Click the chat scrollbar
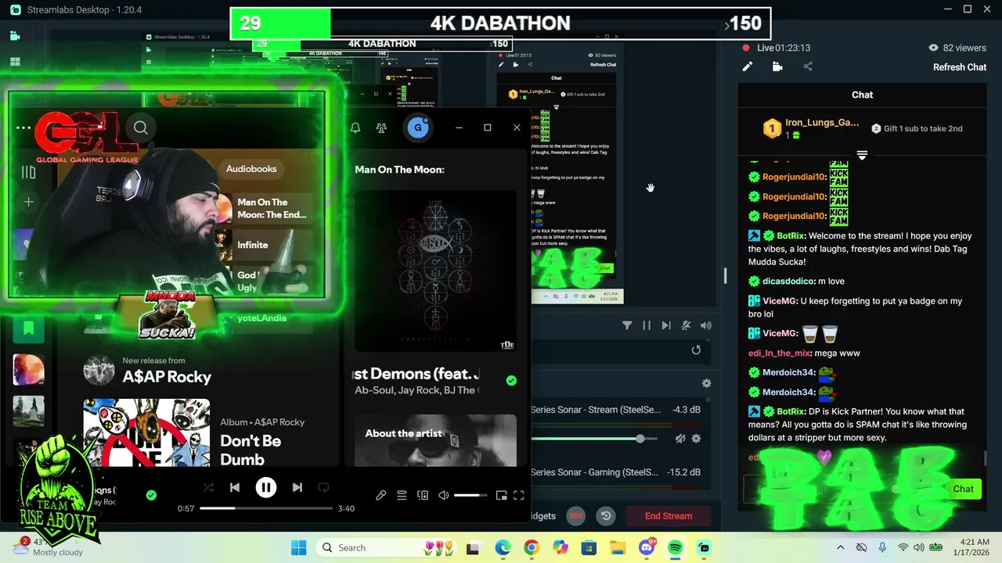Image resolution: width=1002 pixels, height=563 pixels. (985, 459)
